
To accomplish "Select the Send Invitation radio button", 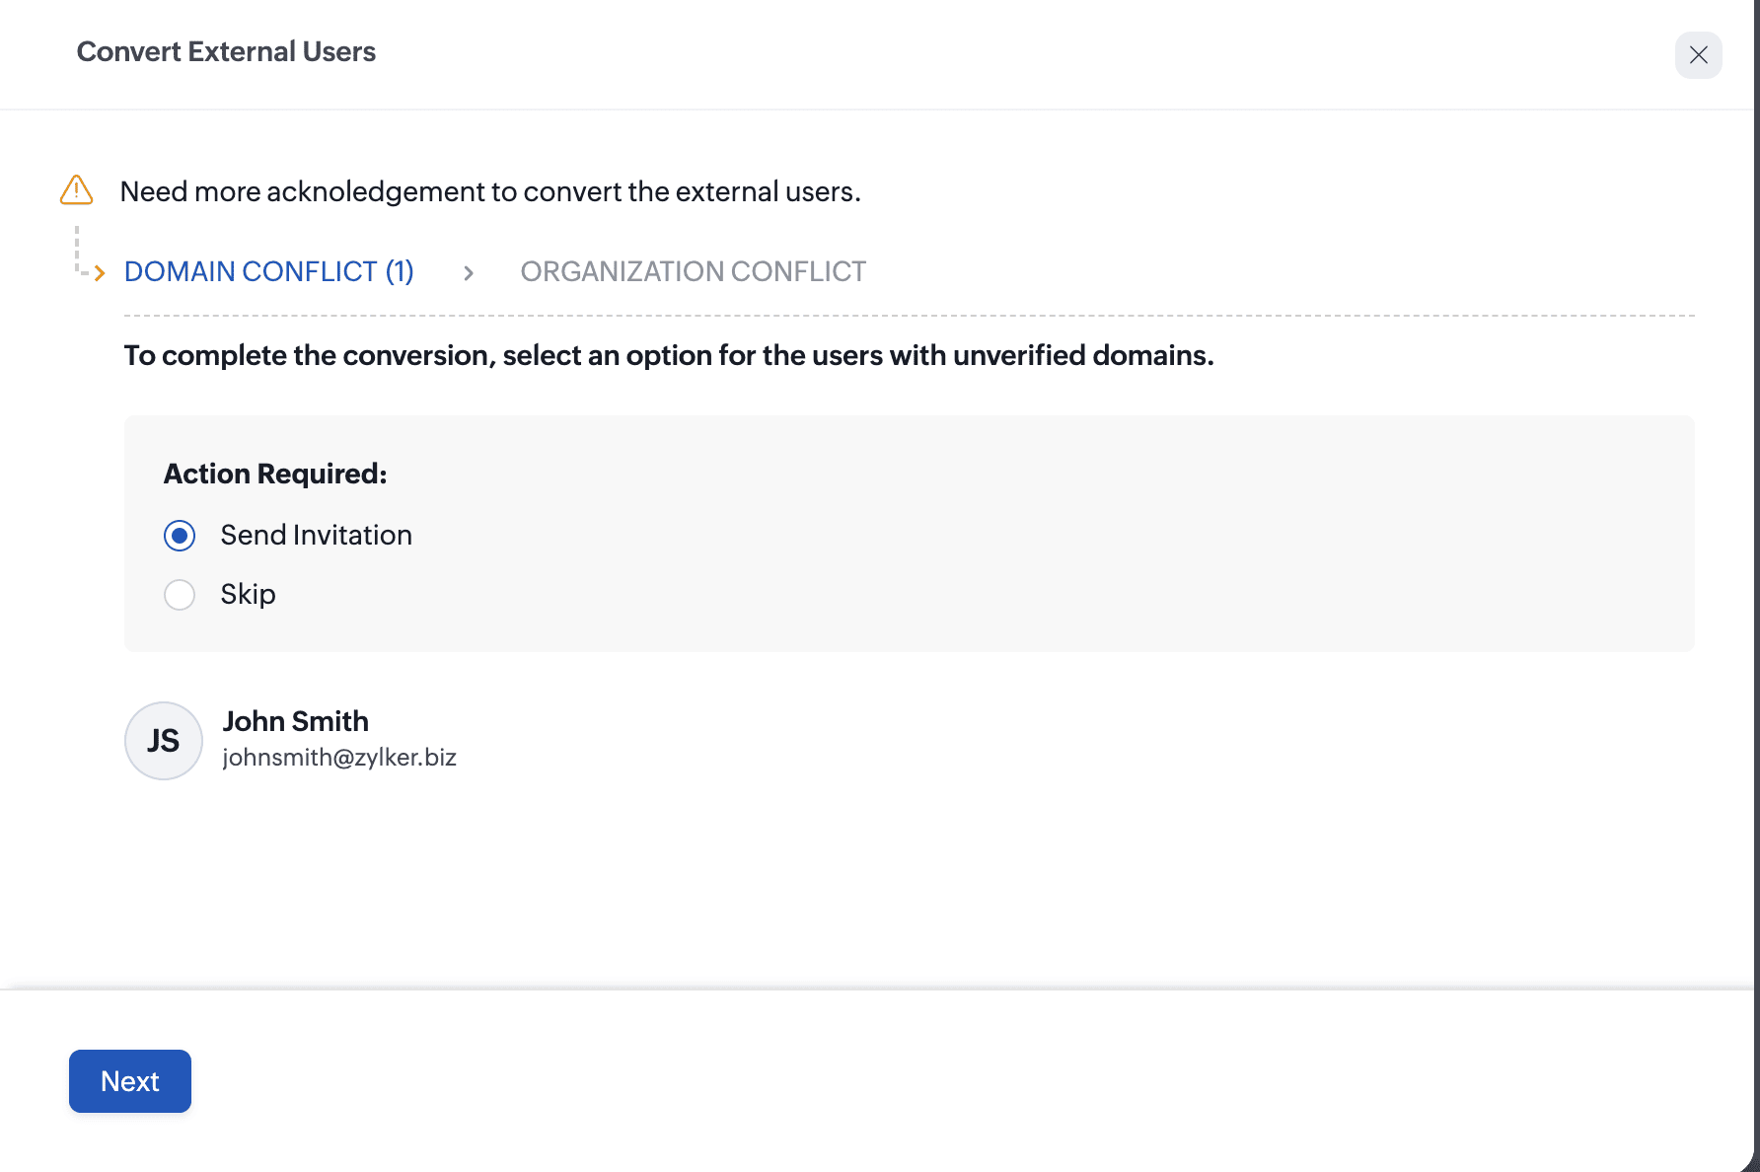I will click(x=180, y=536).
